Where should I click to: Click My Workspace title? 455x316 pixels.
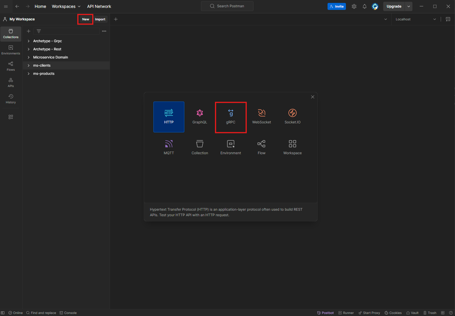22,19
